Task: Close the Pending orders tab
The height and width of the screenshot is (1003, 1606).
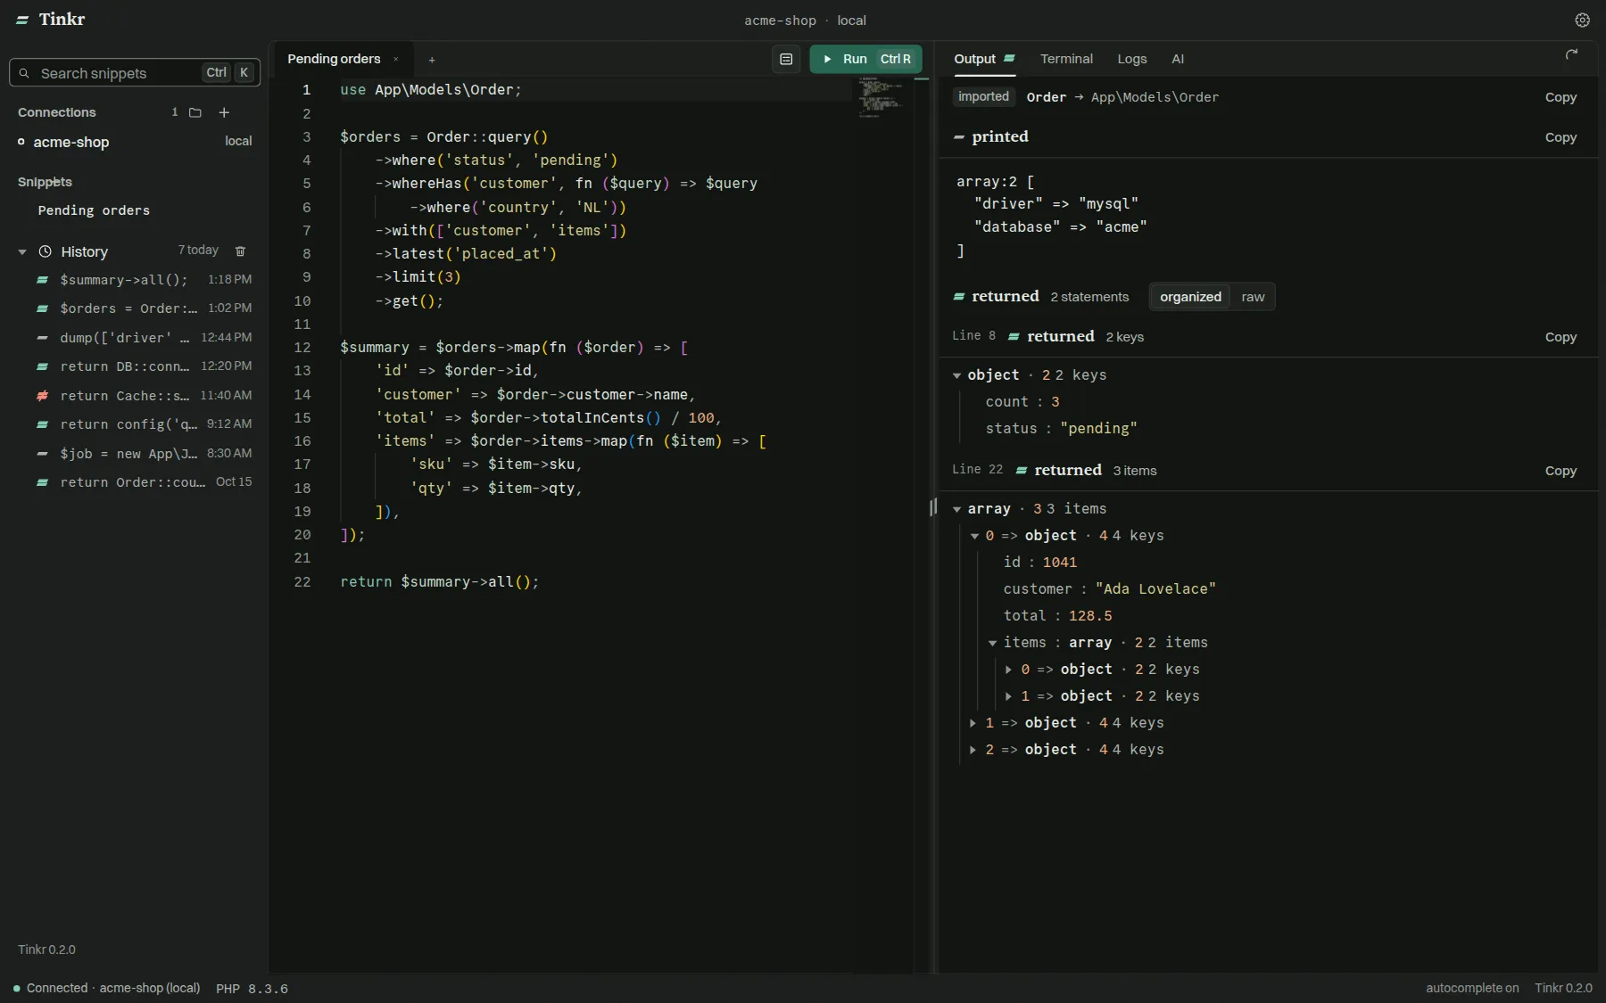Action: point(395,59)
